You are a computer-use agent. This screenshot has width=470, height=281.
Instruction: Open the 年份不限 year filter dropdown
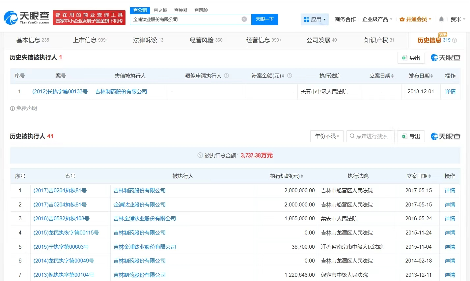coord(327,136)
